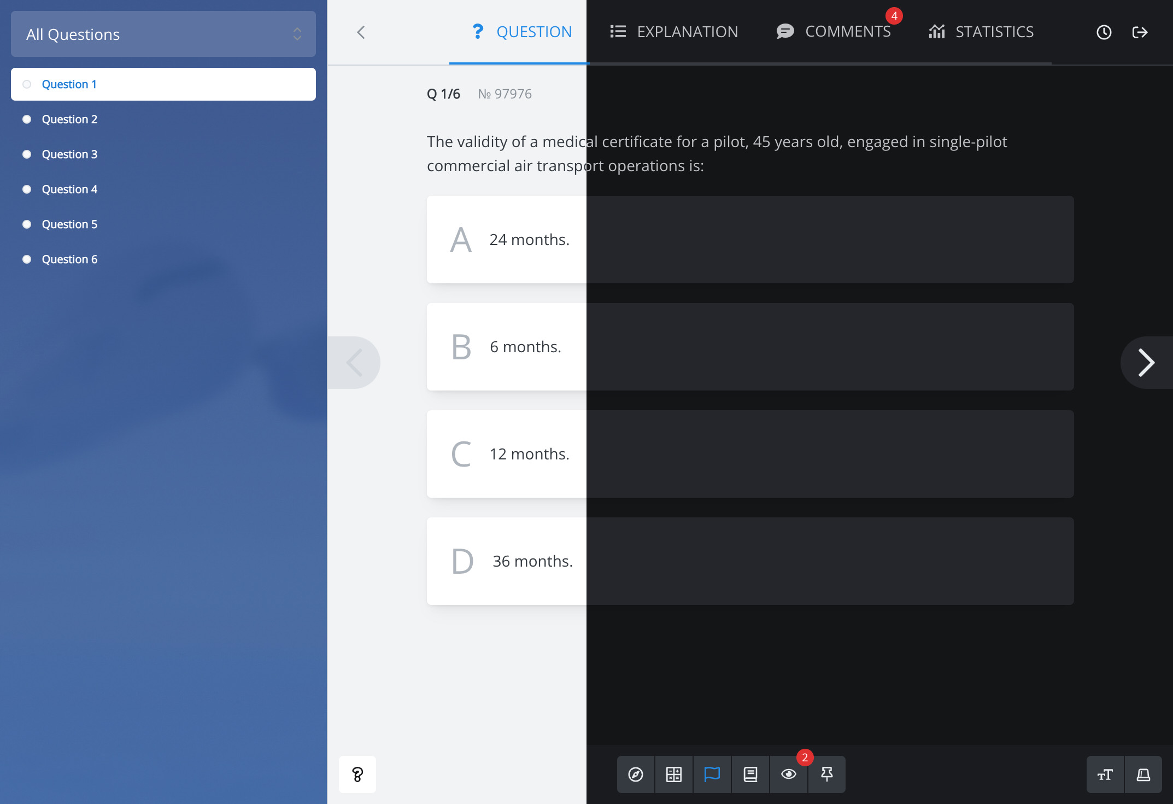Click the compass navigation tool icon
This screenshot has width=1173, height=804.
[x=636, y=774]
